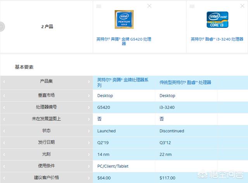Click left arrow on 光刻 row
The height and width of the screenshot is (183, 248).
(x=4, y=154)
